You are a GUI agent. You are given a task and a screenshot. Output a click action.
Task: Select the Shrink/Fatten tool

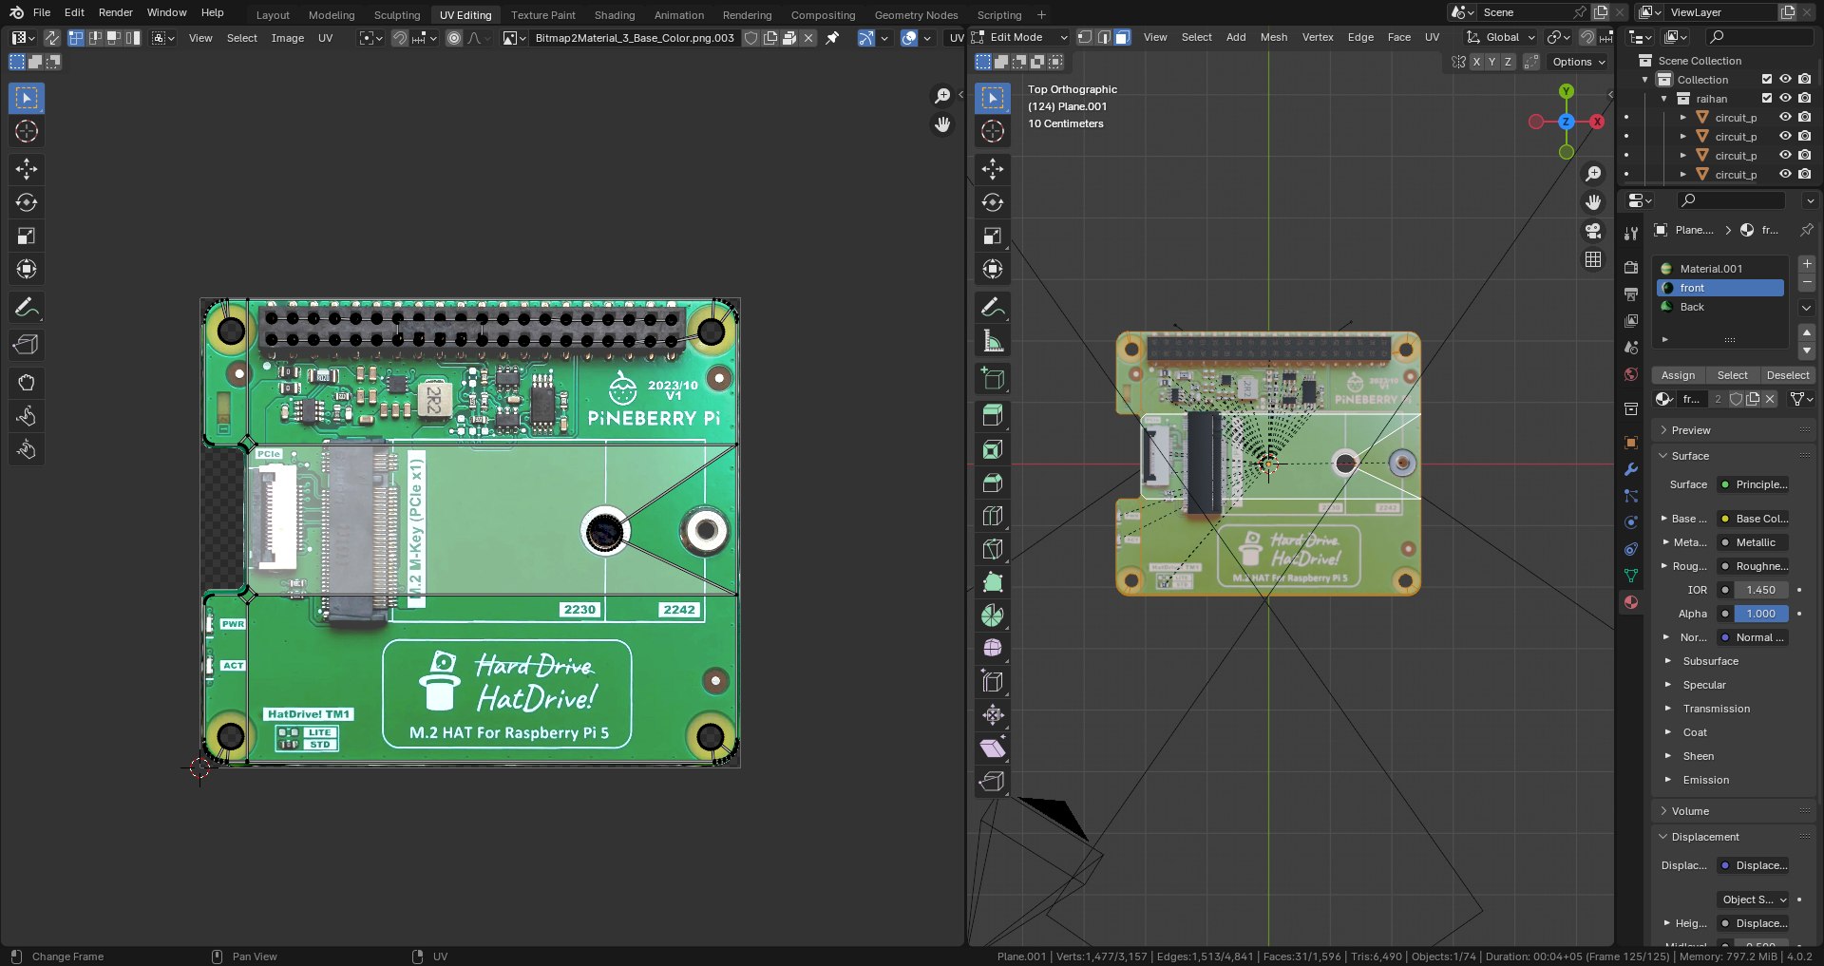[993, 715]
